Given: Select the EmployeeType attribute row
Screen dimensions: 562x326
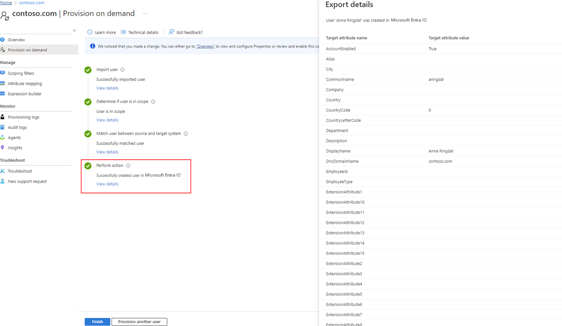Looking at the screenshot, I should click(440, 182).
